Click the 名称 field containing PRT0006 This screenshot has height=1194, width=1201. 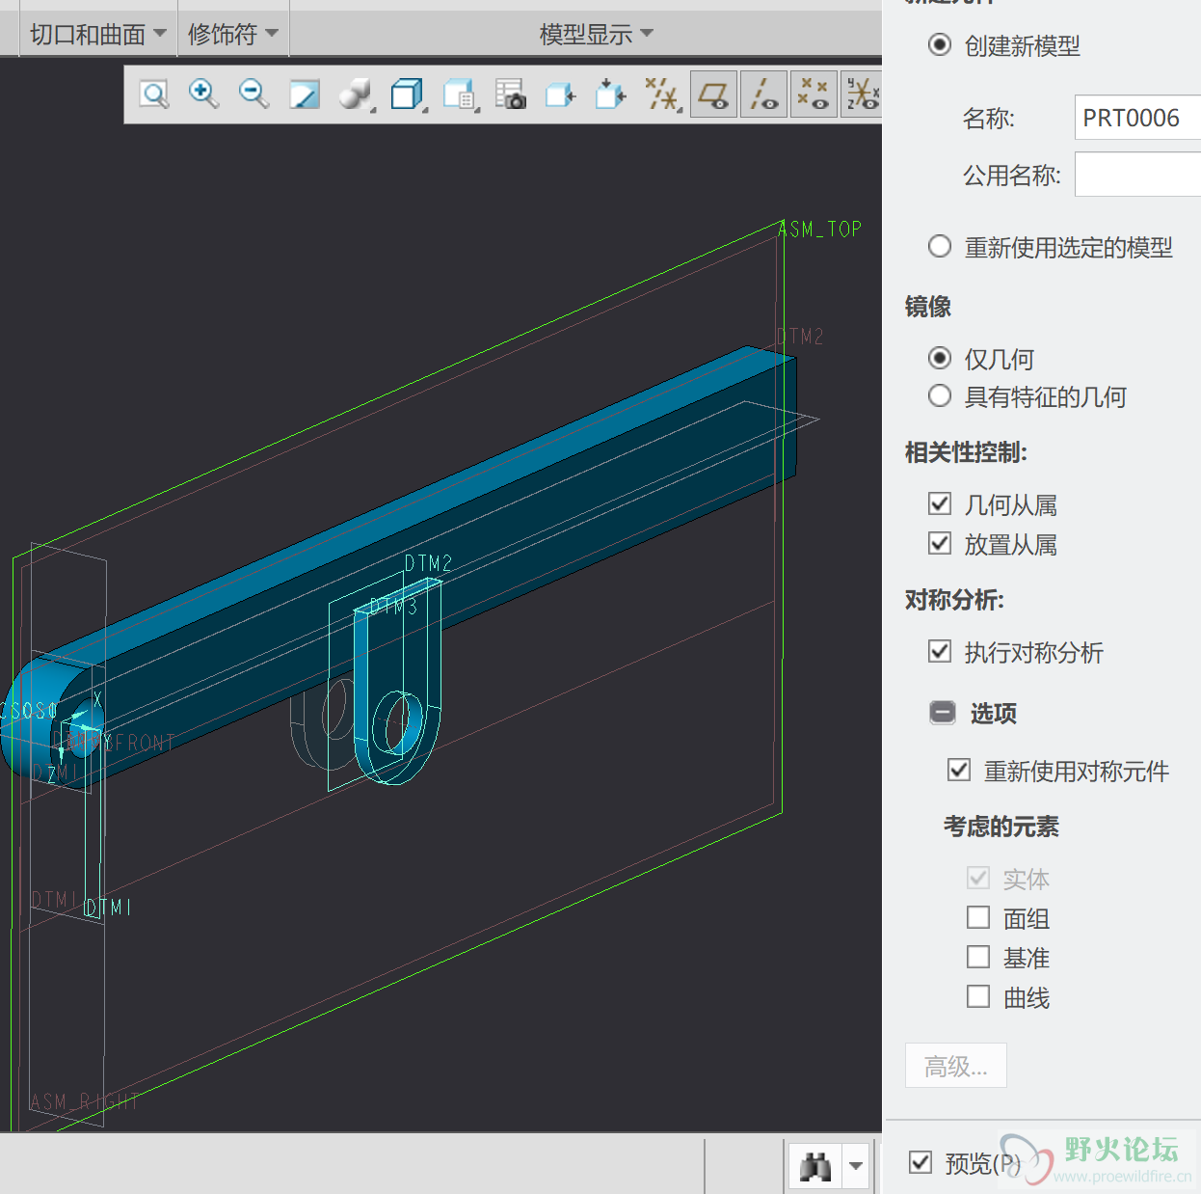tap(1137, 118)
